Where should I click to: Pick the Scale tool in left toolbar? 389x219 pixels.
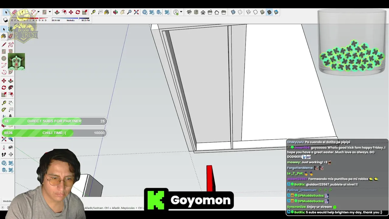pos(4,94)
